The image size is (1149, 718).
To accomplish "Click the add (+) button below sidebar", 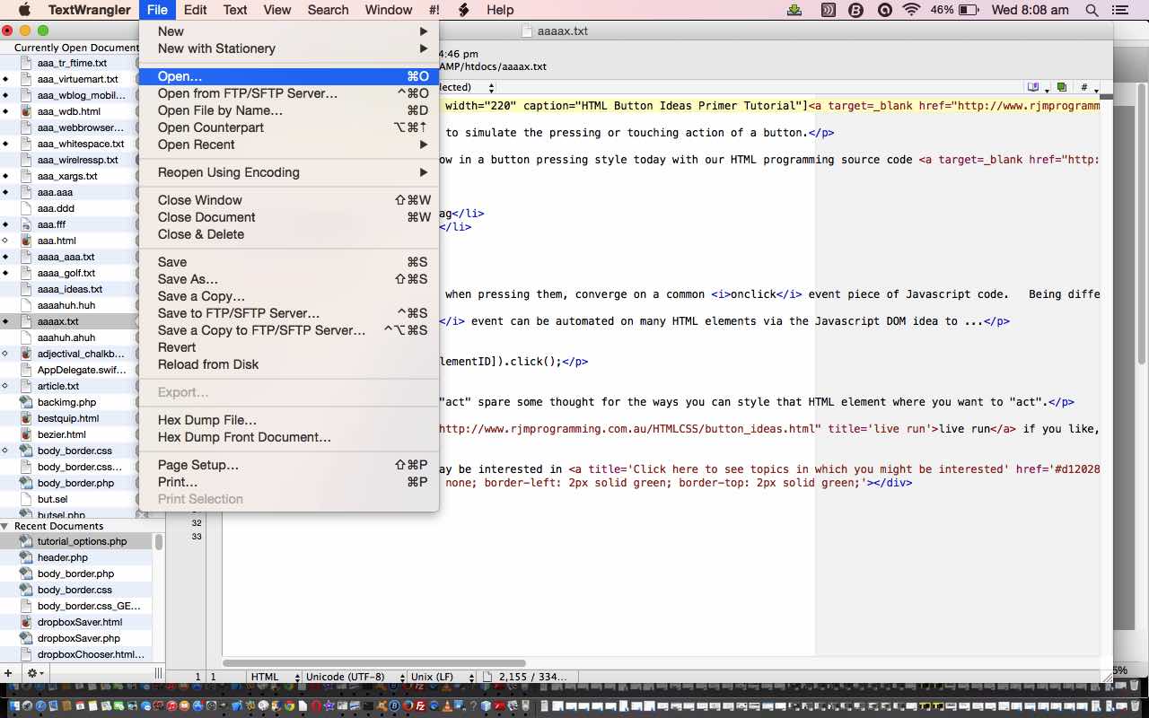I will point(8,672).
